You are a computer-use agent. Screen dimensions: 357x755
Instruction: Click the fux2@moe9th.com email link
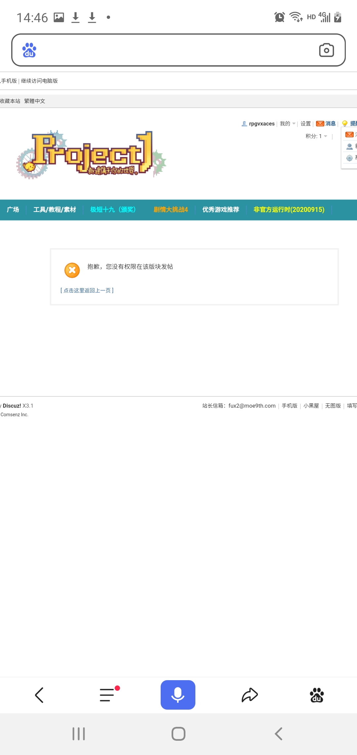[252, 406]
